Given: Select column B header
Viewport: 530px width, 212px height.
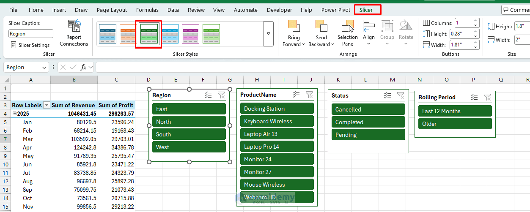Looking at the screenshot, I should pos(74,80).
